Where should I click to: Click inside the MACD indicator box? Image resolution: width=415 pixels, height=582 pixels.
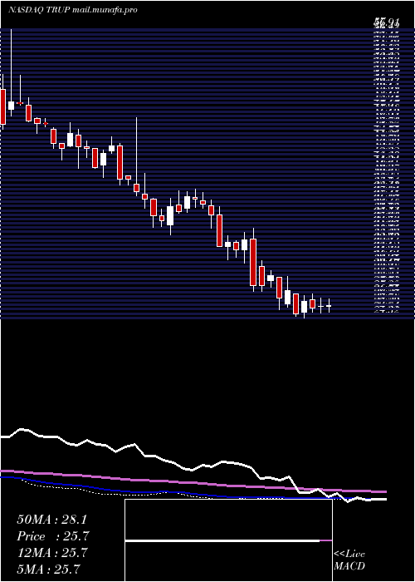(x=228, y=540)
